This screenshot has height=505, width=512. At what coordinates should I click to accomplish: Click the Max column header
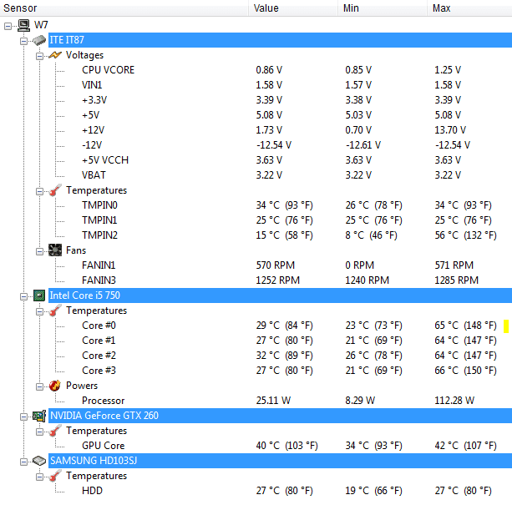470,8
